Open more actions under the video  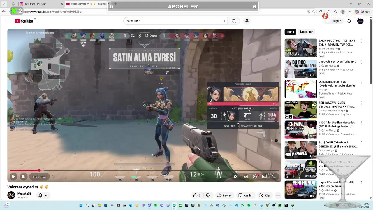pyautogui.click(x=278, y=195)
